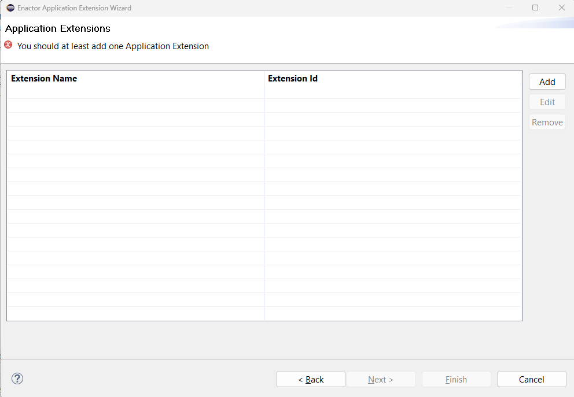574x397 pixels.
Task: Click the Add button
Action: pos(547,81)
